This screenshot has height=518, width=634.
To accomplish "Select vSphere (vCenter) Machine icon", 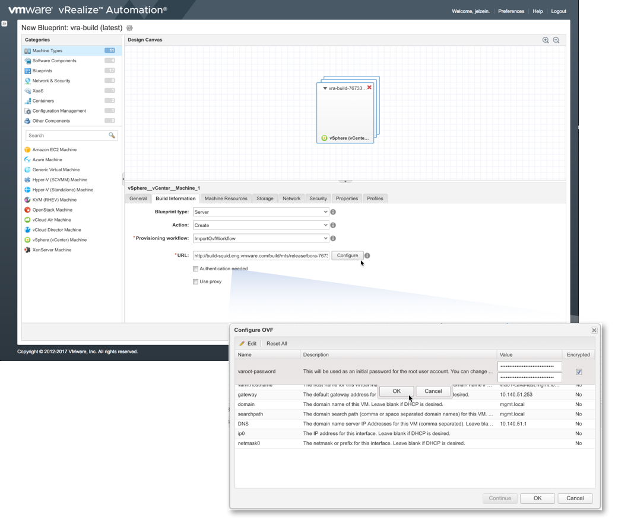I will pos(27,240).
